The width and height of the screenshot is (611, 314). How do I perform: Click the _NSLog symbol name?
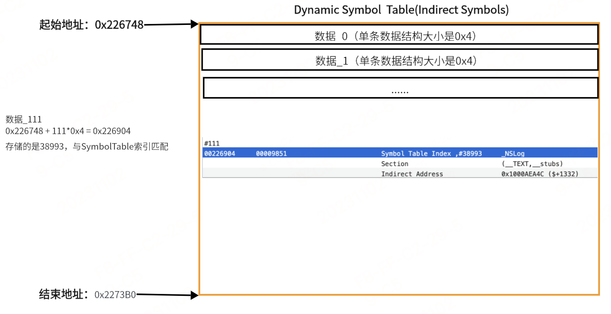click(x=513, y=154)
